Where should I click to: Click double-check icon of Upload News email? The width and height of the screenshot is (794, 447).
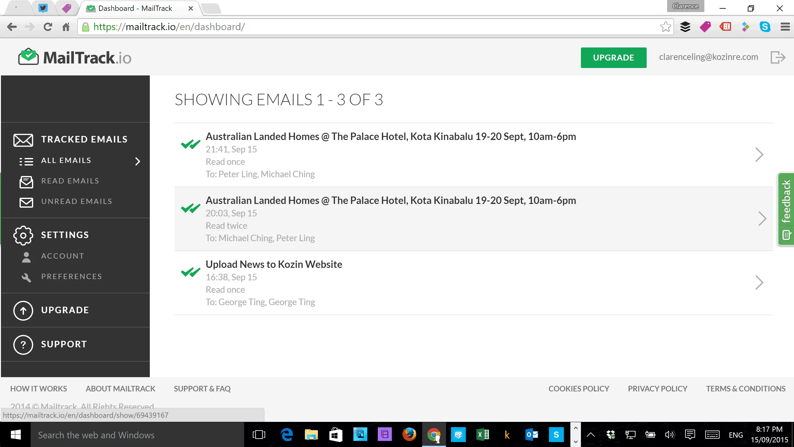[191, 272]
